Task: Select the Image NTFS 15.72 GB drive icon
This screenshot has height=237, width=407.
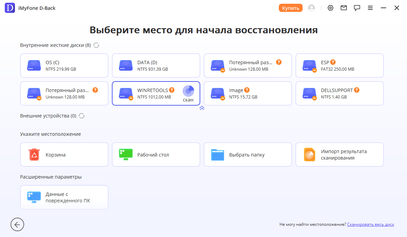Action: 218,94
